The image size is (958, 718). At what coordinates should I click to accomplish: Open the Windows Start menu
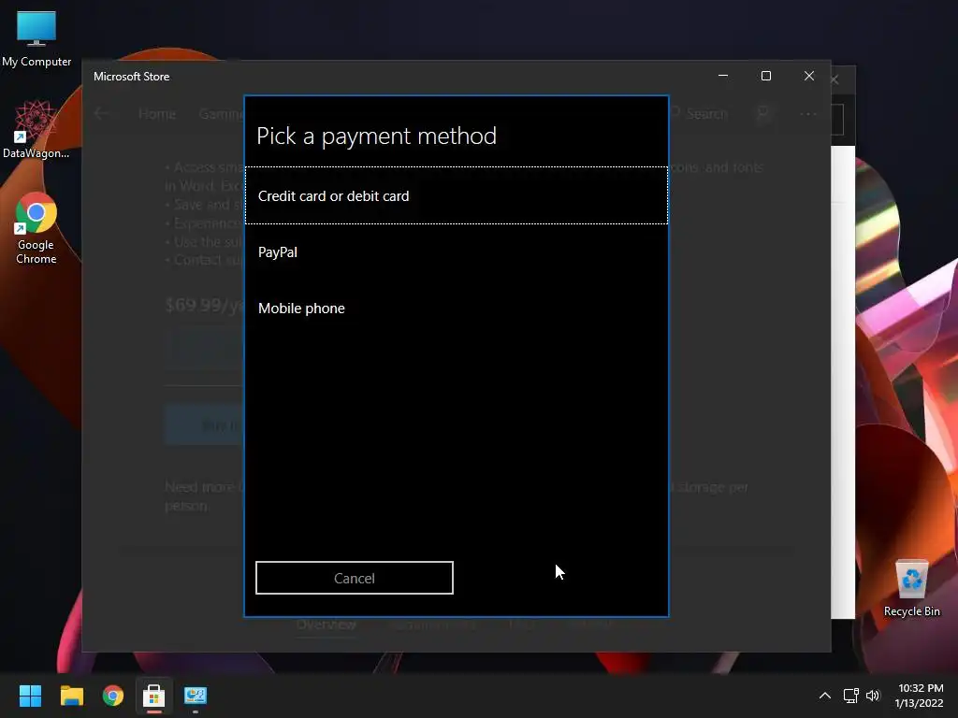click(x=30, y=696)
